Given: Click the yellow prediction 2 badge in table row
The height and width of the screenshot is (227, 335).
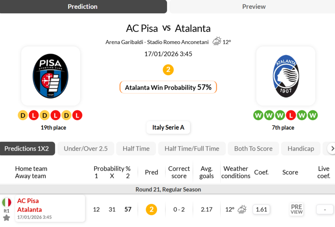Looking at the screenshot, I should (x=152, y=209).
